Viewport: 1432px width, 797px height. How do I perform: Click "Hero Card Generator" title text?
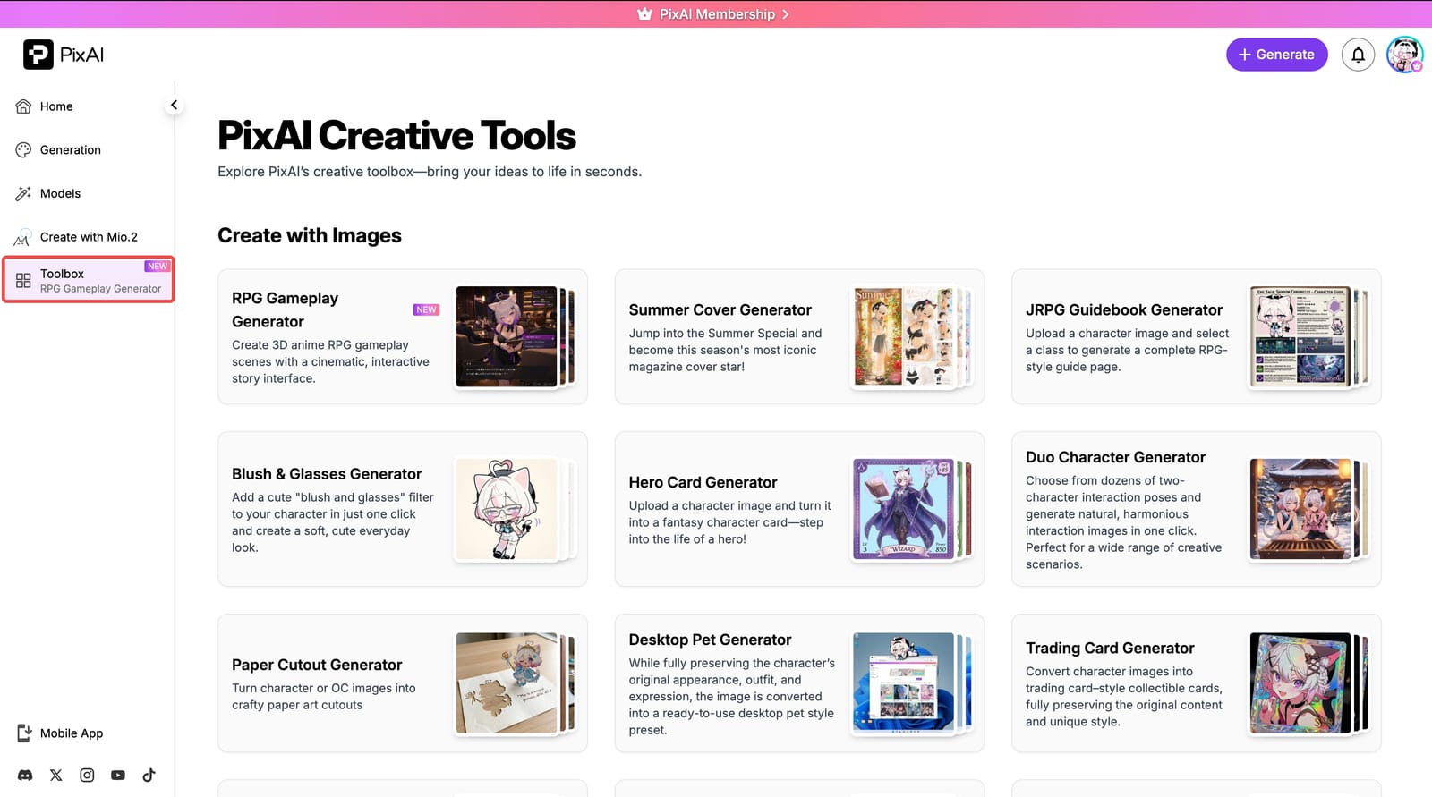(703, 482)
